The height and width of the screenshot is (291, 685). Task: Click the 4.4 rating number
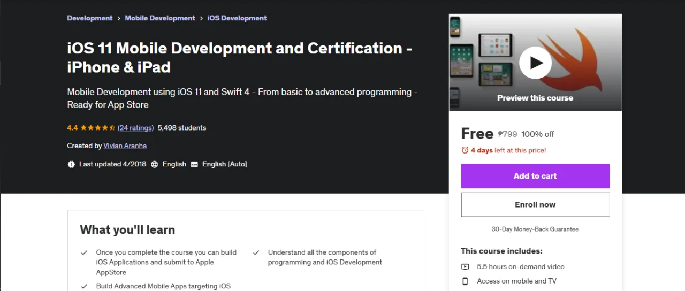(x=73, y=128)
